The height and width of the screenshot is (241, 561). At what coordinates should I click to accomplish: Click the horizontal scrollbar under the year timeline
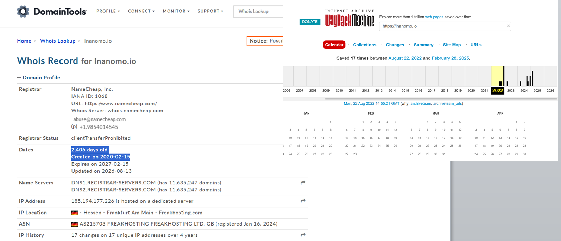[x=441, y=99]
